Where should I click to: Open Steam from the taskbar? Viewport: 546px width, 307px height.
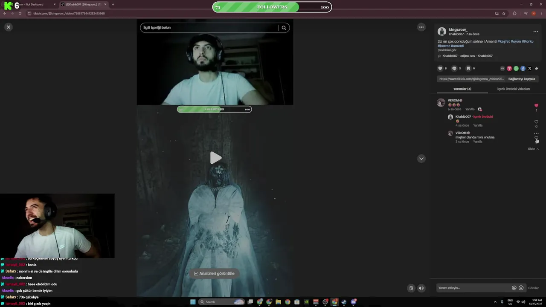[344, 302]
